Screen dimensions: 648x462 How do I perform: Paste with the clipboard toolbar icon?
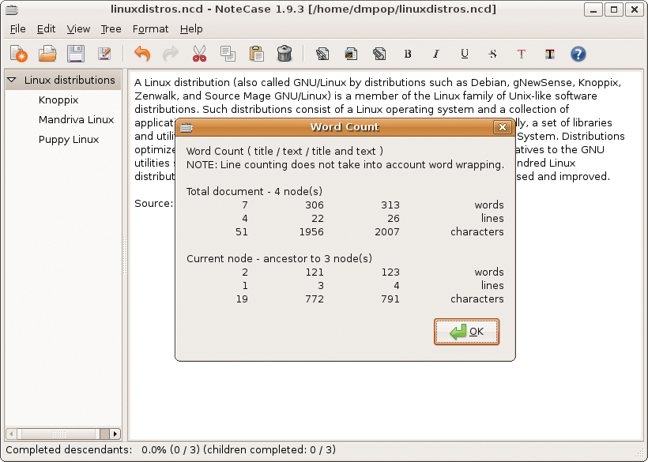[256, 54]
